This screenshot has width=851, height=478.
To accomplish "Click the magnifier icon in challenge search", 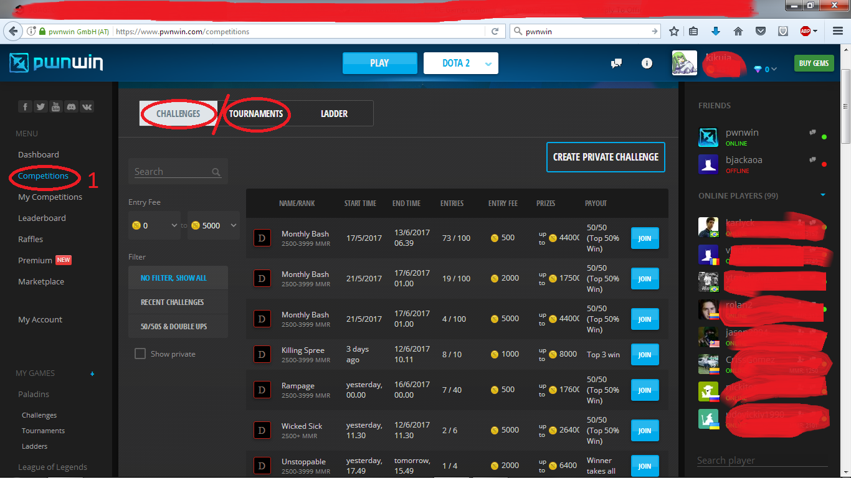I will pyautogui.click(x=216, y=172).
